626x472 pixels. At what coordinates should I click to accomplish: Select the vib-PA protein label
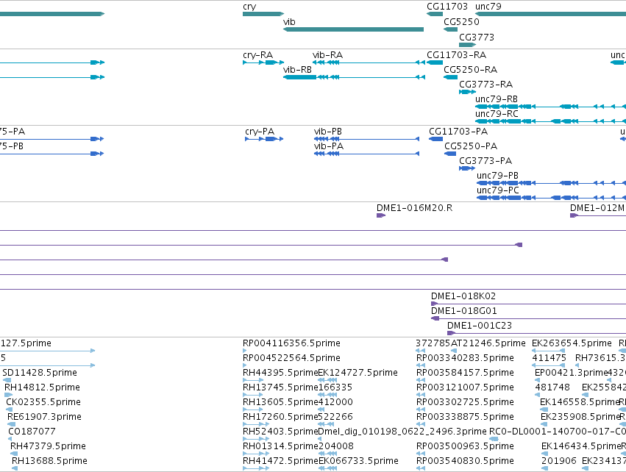[329, 146]
